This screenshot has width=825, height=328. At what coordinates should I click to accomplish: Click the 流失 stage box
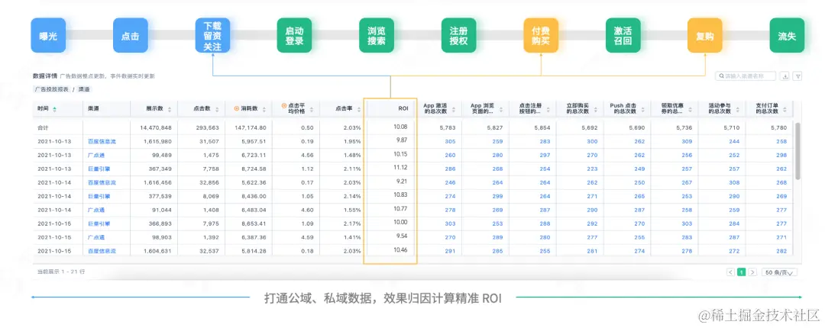pos(787,36)
